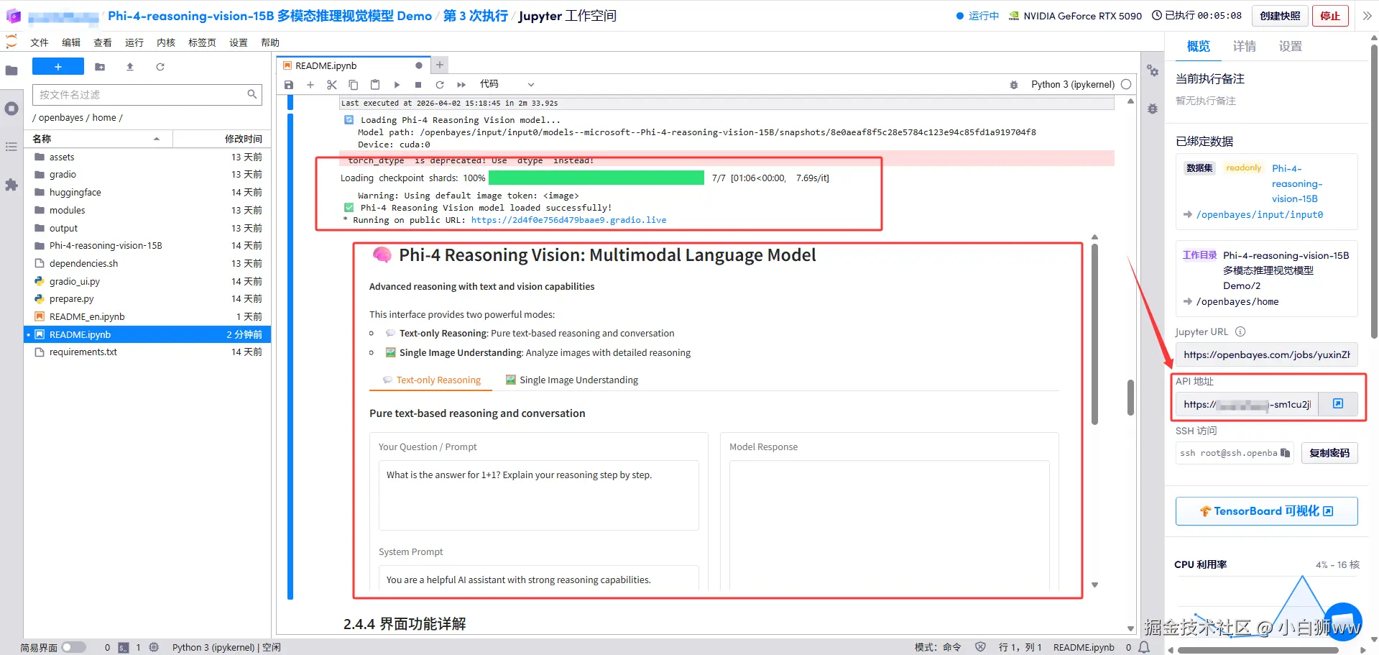Click the System Prompt text box

coord(539,579)
